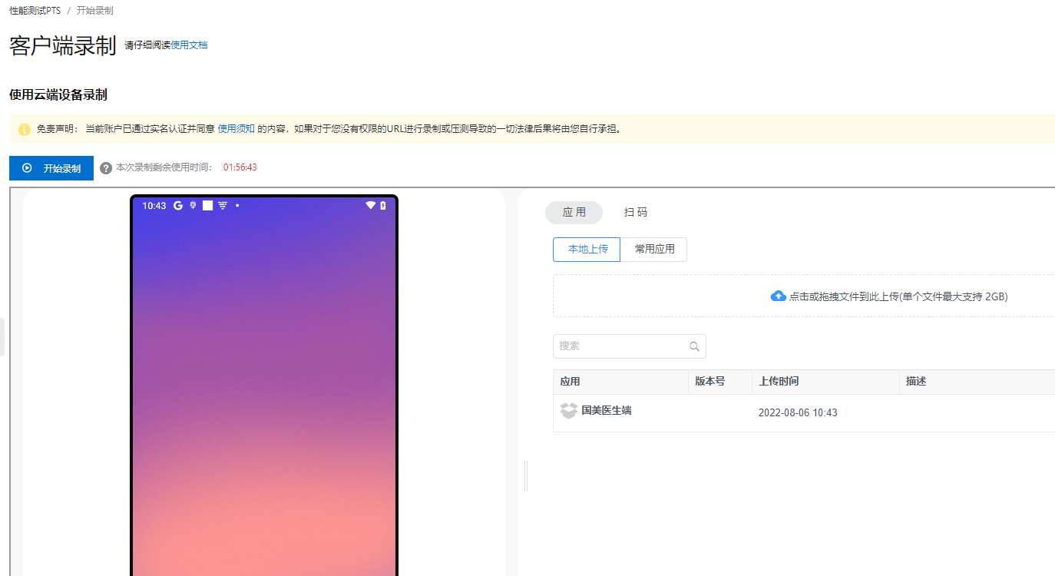Viewport: 1055px width, 576px height.
Task: Open the 使用文档 documentation link
Action: (x=189, y=45)
